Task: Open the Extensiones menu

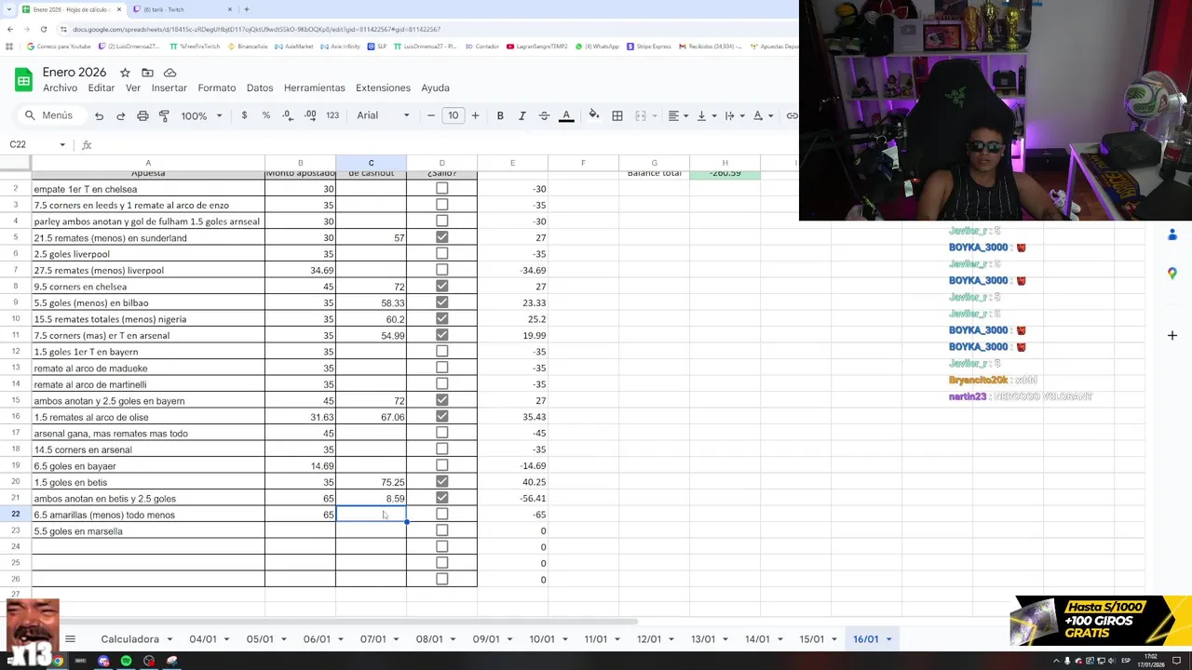Action: point(383,87)
